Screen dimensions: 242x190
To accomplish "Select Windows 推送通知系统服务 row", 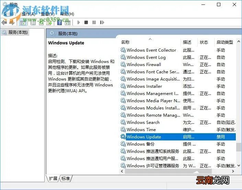I will coord(178,151).
